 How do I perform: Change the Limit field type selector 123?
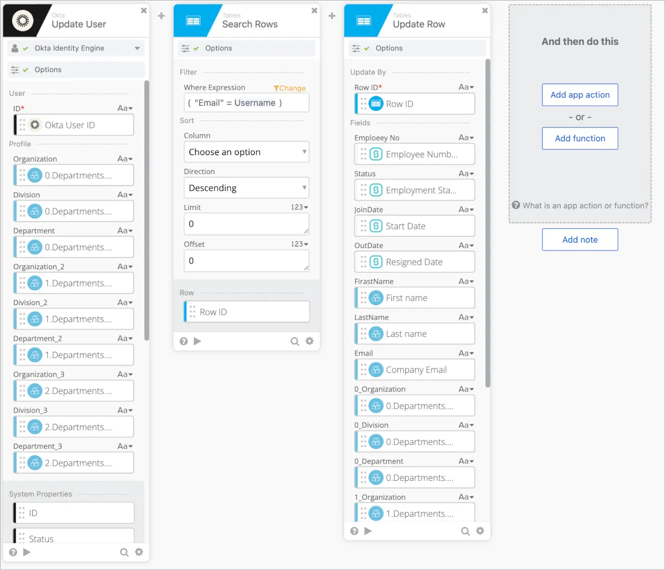point(299,207)
